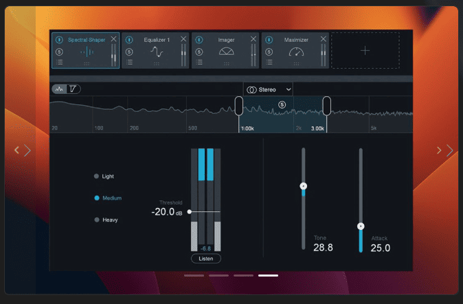463x304 pixels.
Task: Add a new module with plus slot
Action: (365, 50)
